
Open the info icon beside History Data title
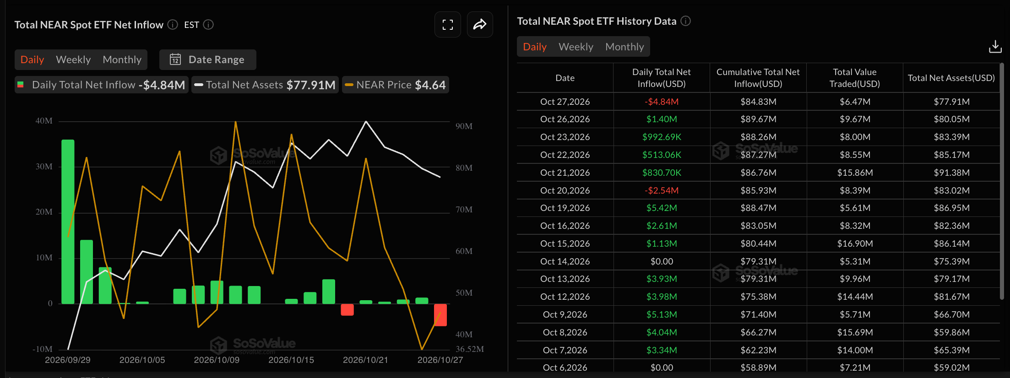click(685, 21)
